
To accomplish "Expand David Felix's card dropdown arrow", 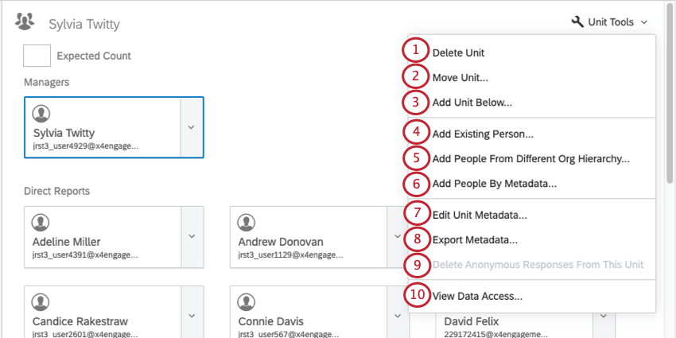I will pyautogui.click(x=604, y=317).
